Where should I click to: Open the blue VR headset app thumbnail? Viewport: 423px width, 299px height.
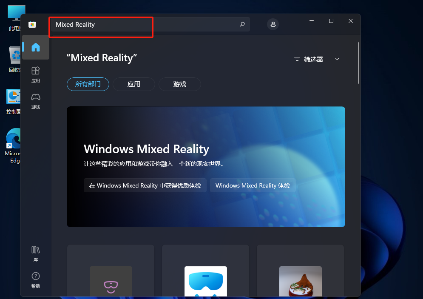point(206,281)
